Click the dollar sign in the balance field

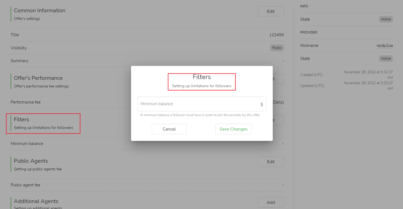[262, 104]
